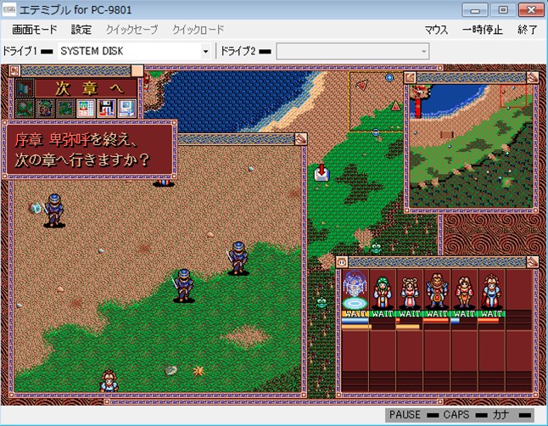Minimize the エテミブル emulator window
548x426 pixels.
point(475,10)
